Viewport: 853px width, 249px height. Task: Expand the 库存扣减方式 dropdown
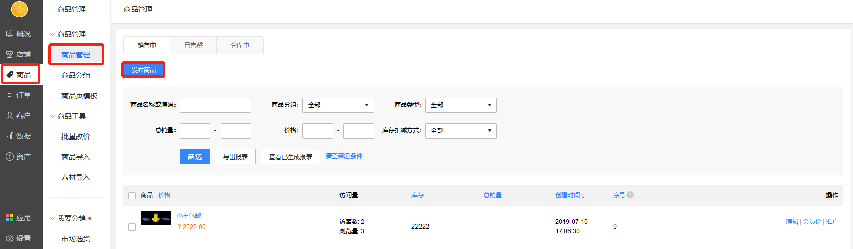461,131
